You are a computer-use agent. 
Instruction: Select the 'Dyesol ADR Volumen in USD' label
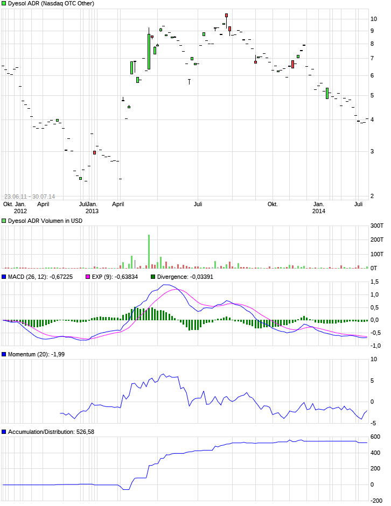coord(45,221)
